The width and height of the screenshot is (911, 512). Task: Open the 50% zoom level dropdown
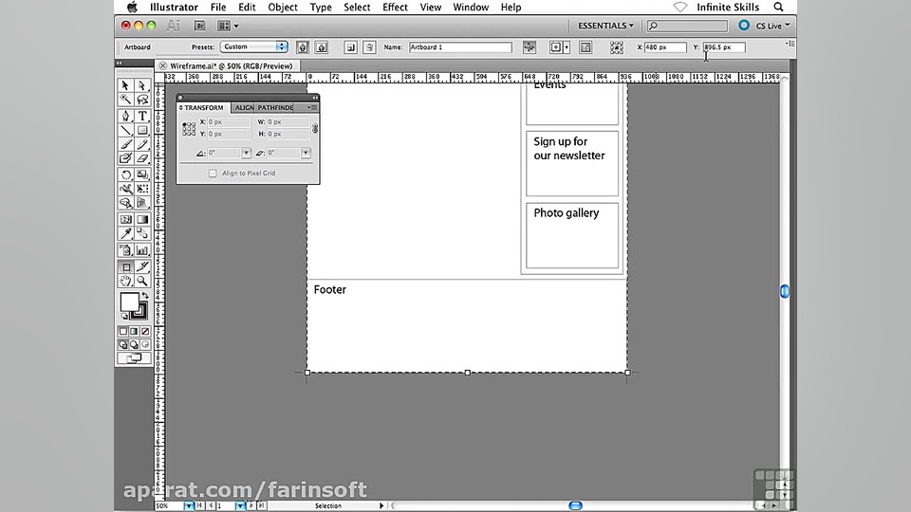(x=189, y=505)
